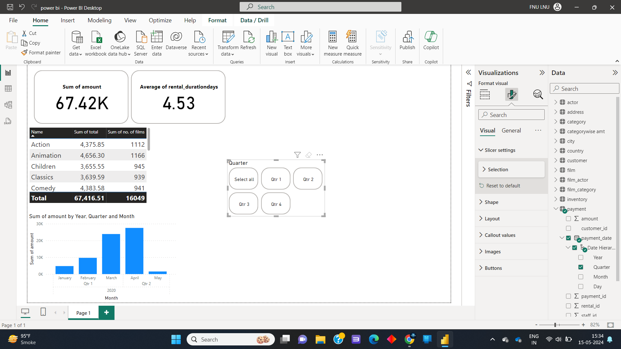Tick the payment_id field checkbox

(568, 296)
